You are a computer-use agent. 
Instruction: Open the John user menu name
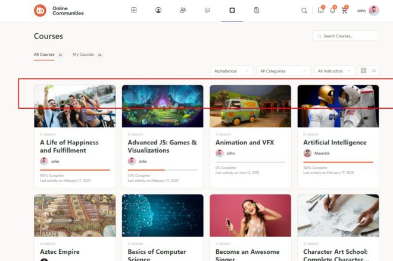pyautogui.click(x=361, y=11)
